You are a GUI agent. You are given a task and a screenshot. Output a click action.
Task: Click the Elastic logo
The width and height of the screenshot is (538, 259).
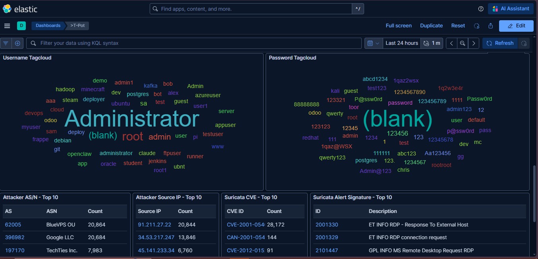click(x=20, y=9)
